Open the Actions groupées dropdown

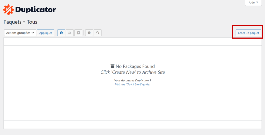(20, 33)
